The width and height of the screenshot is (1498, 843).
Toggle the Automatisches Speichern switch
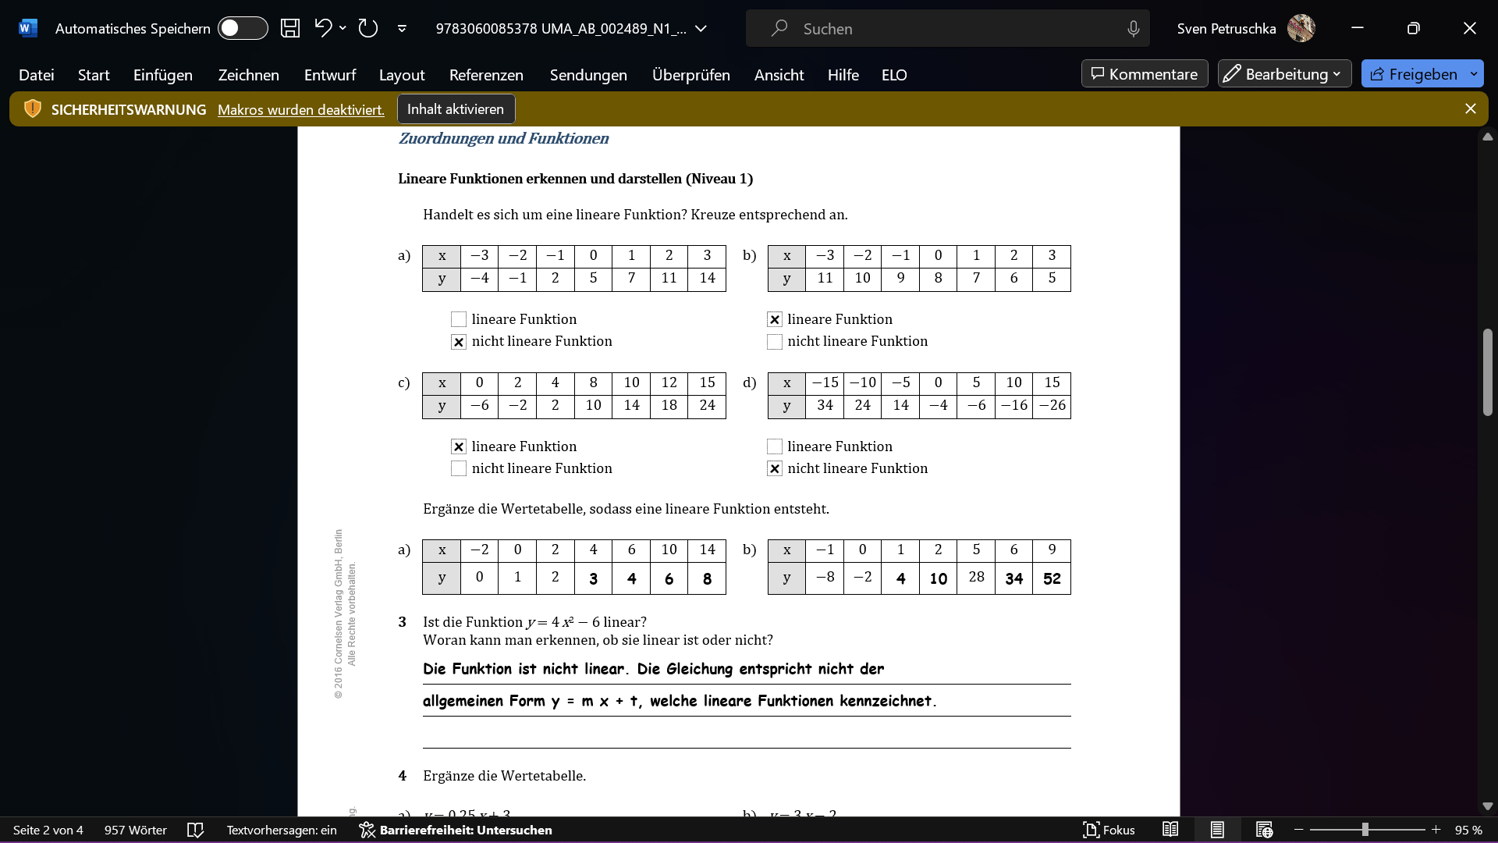(x=243, y=28)
